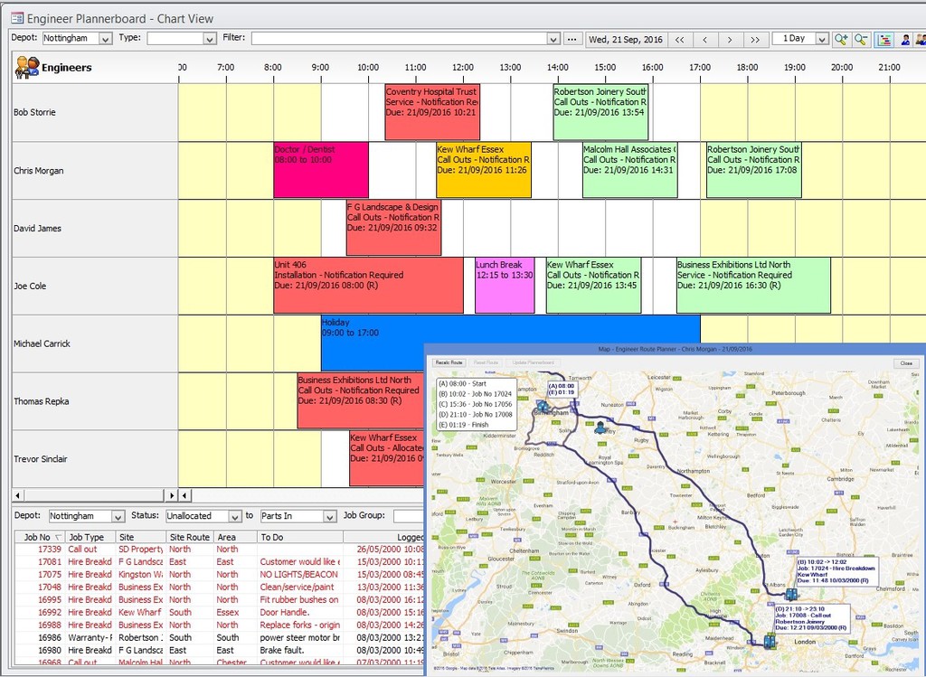This screenshot has width=926, height=677.
Task: Jump back with the double-left arrow button
Action: tap(680, 40)
